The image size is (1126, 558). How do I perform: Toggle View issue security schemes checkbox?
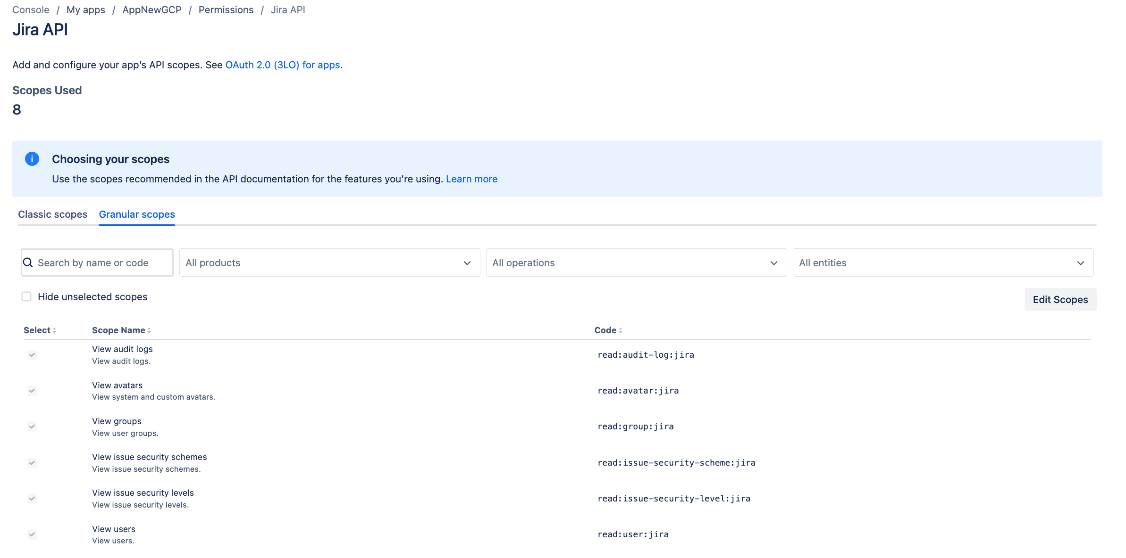click(x=32, y=463)
